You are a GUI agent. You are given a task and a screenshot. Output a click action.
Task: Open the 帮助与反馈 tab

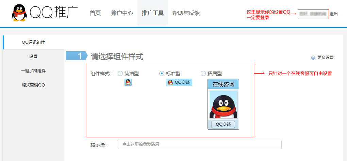pyautogui.click(x=186, y=13)
